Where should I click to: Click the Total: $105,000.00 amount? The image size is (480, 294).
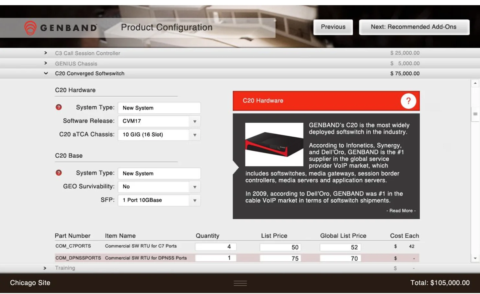pos(440,283)
